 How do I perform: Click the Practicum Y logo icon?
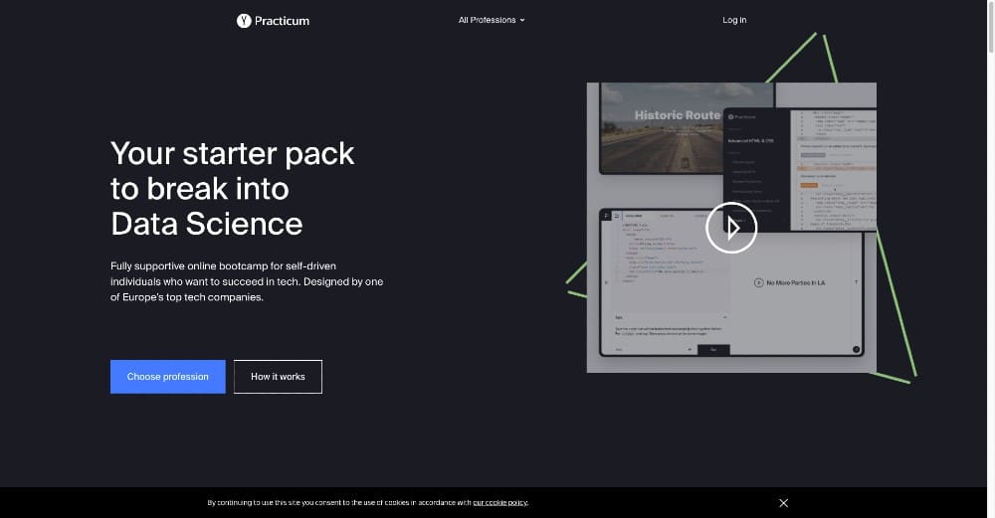[244, 20]
